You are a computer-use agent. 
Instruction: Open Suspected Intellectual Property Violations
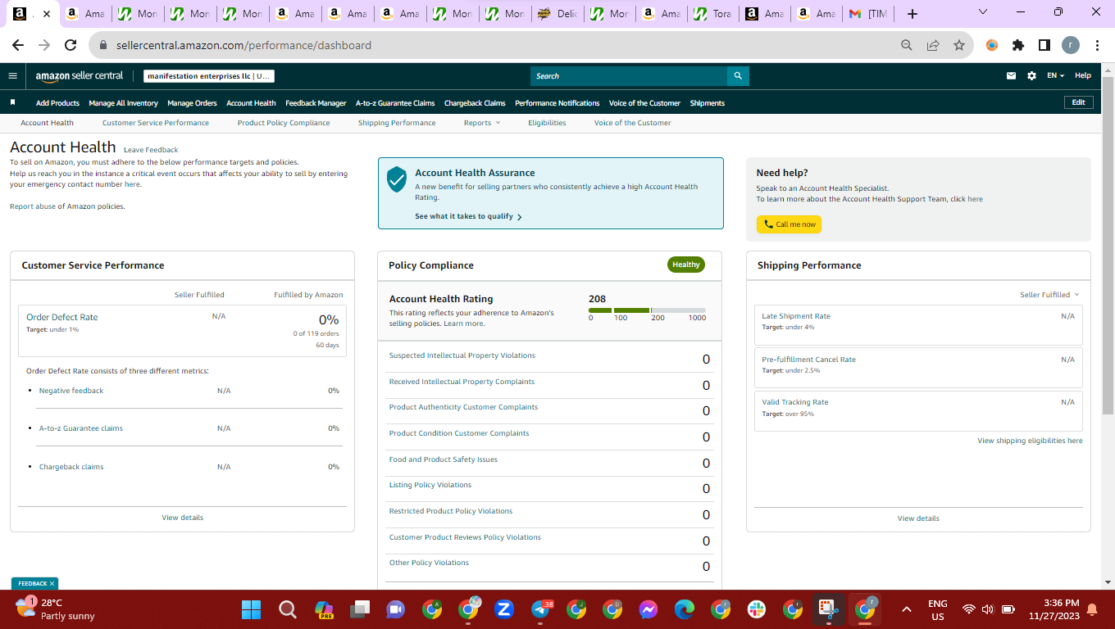pyautogui.click(x=462, y=355)
